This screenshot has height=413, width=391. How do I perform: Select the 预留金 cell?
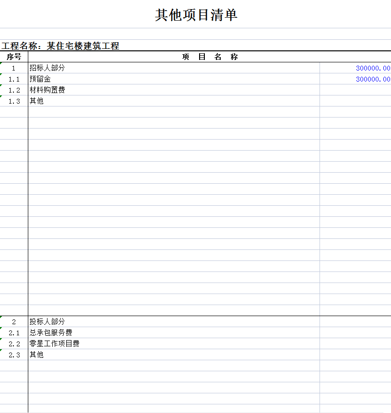174,79
